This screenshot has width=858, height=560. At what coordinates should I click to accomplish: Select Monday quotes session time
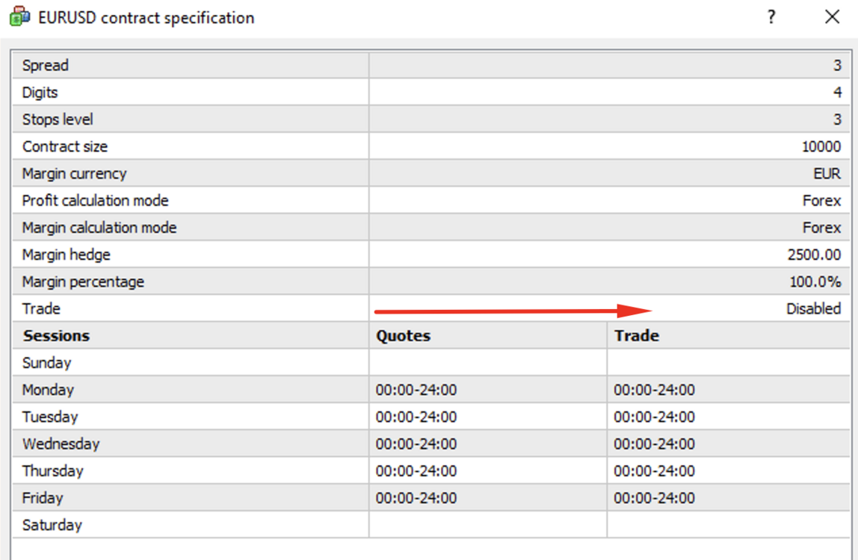(x=416, y=390)
